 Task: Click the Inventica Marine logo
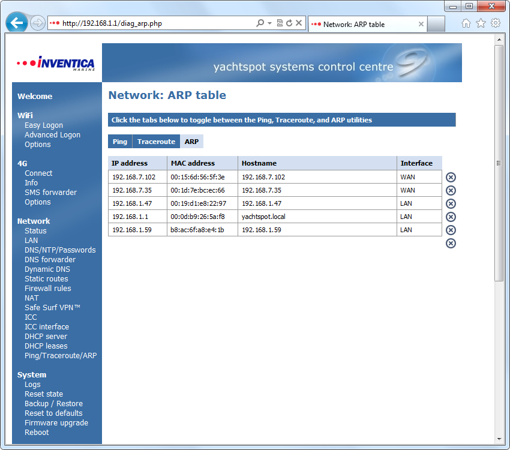click(x=56, y=63)
